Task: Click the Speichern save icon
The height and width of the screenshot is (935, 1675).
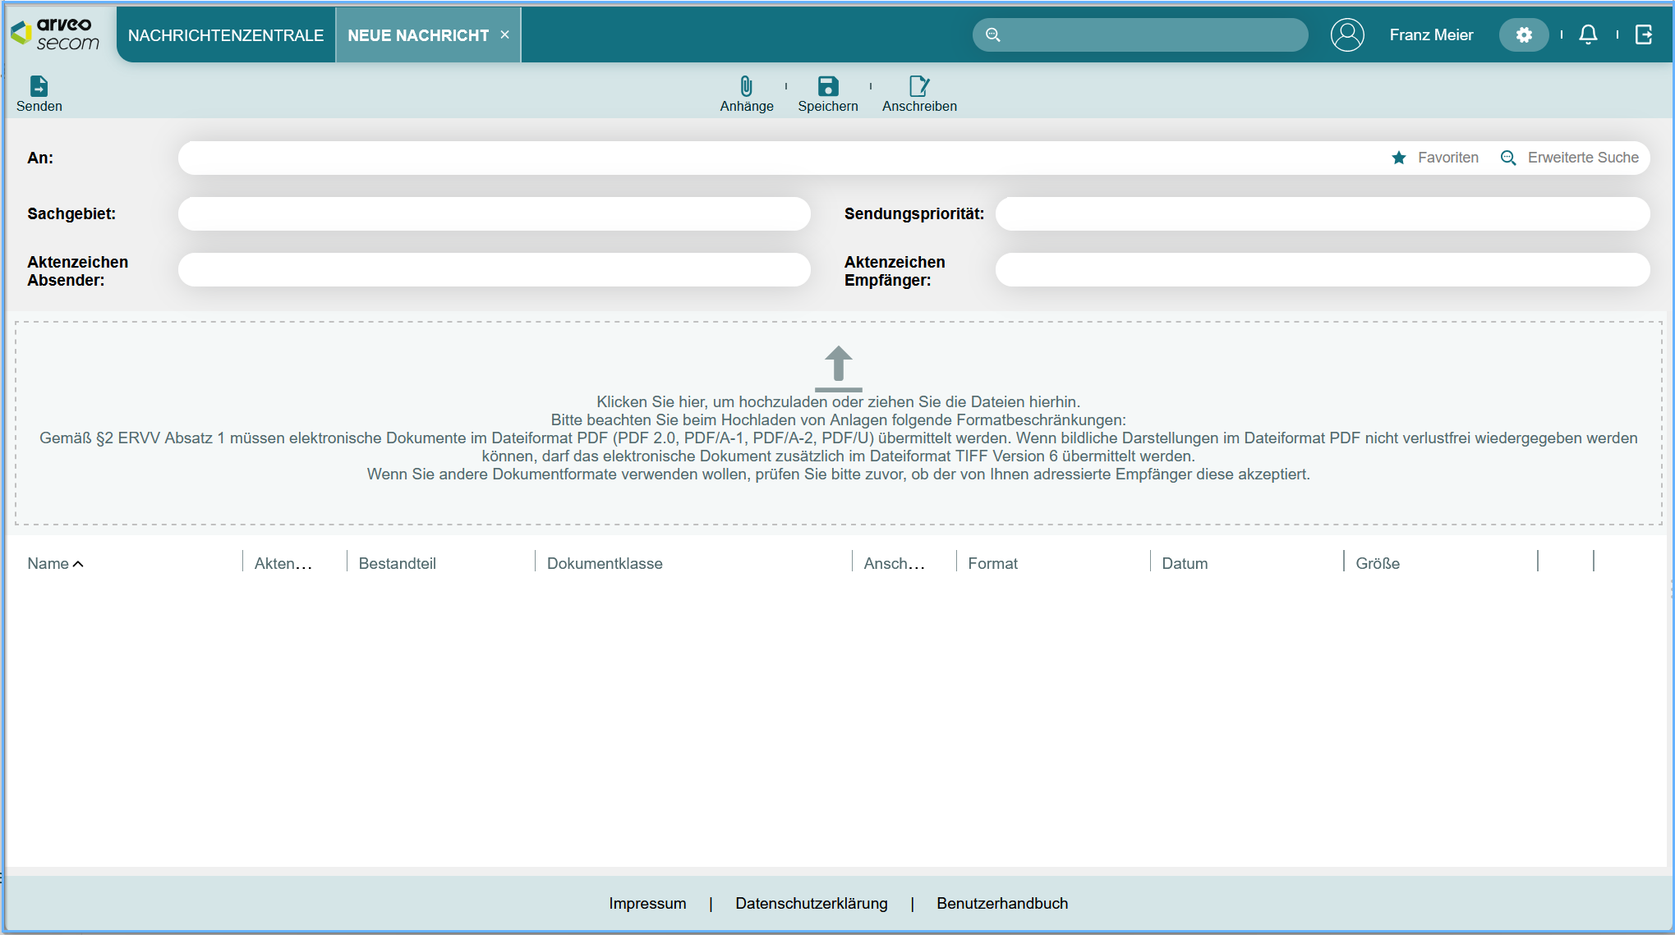Action: [x=827, y=86]
